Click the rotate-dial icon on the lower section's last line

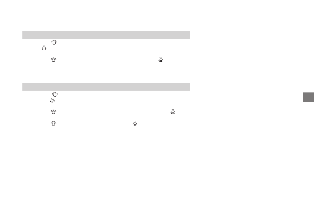(x=53, y=123)
